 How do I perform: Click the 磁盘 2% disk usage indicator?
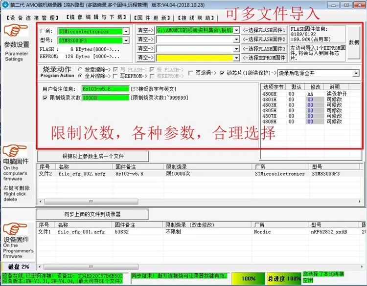18,266
